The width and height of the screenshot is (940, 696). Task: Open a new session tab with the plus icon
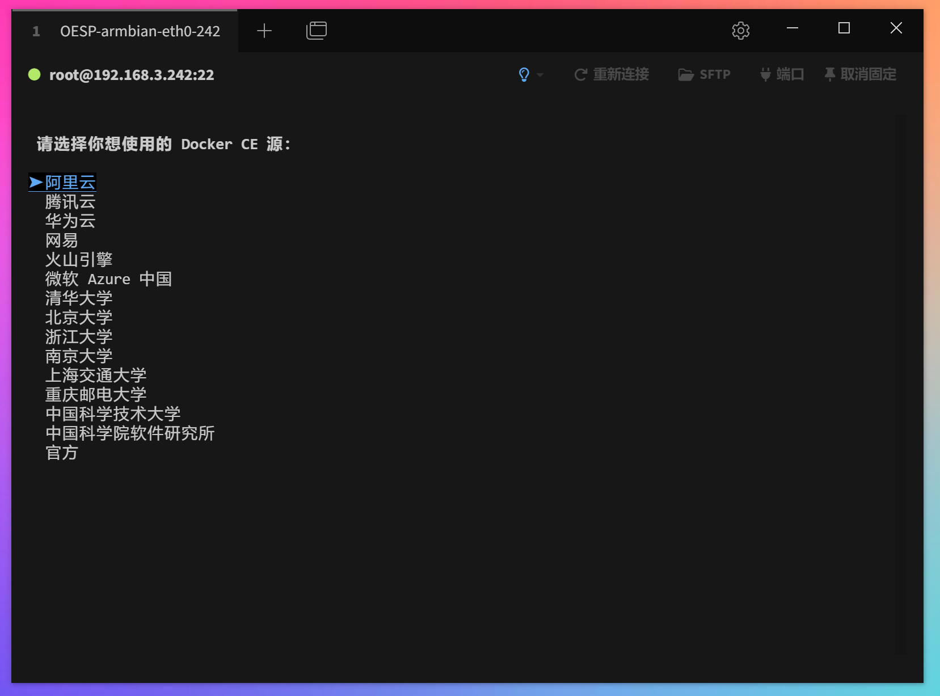pos(263,31)
